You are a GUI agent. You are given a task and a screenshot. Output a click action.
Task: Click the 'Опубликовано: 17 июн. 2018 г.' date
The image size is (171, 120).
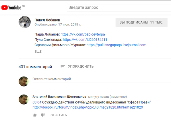click(x=58, y=25)
